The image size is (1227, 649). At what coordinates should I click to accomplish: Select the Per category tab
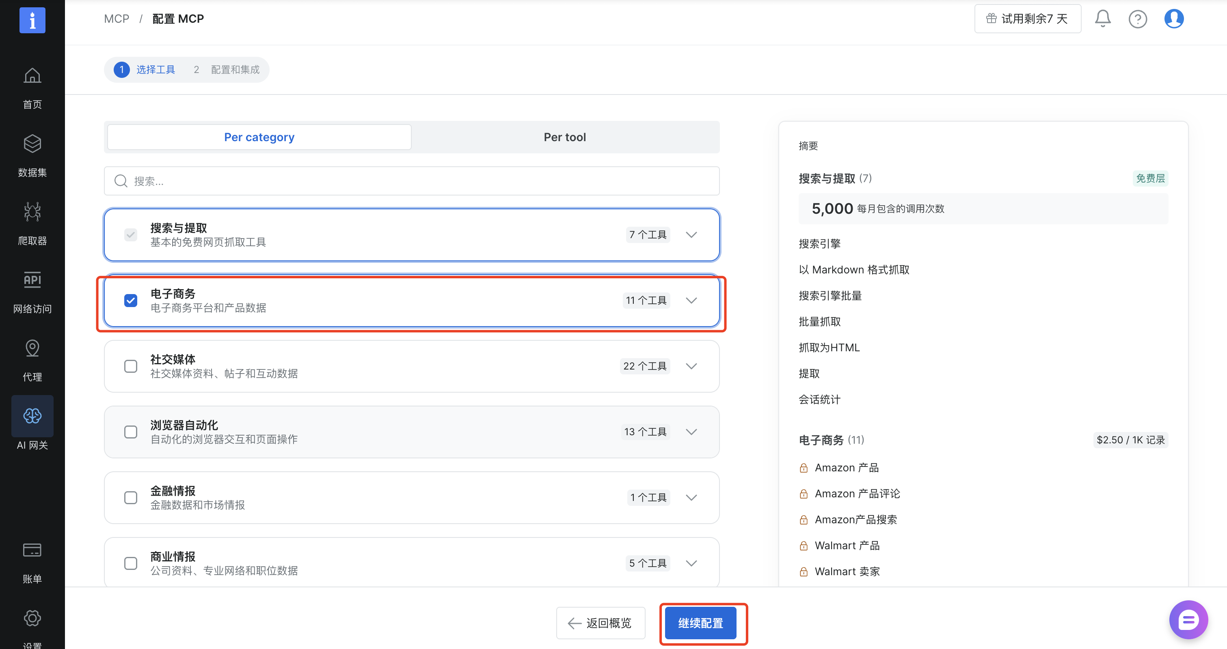point(259,138)
